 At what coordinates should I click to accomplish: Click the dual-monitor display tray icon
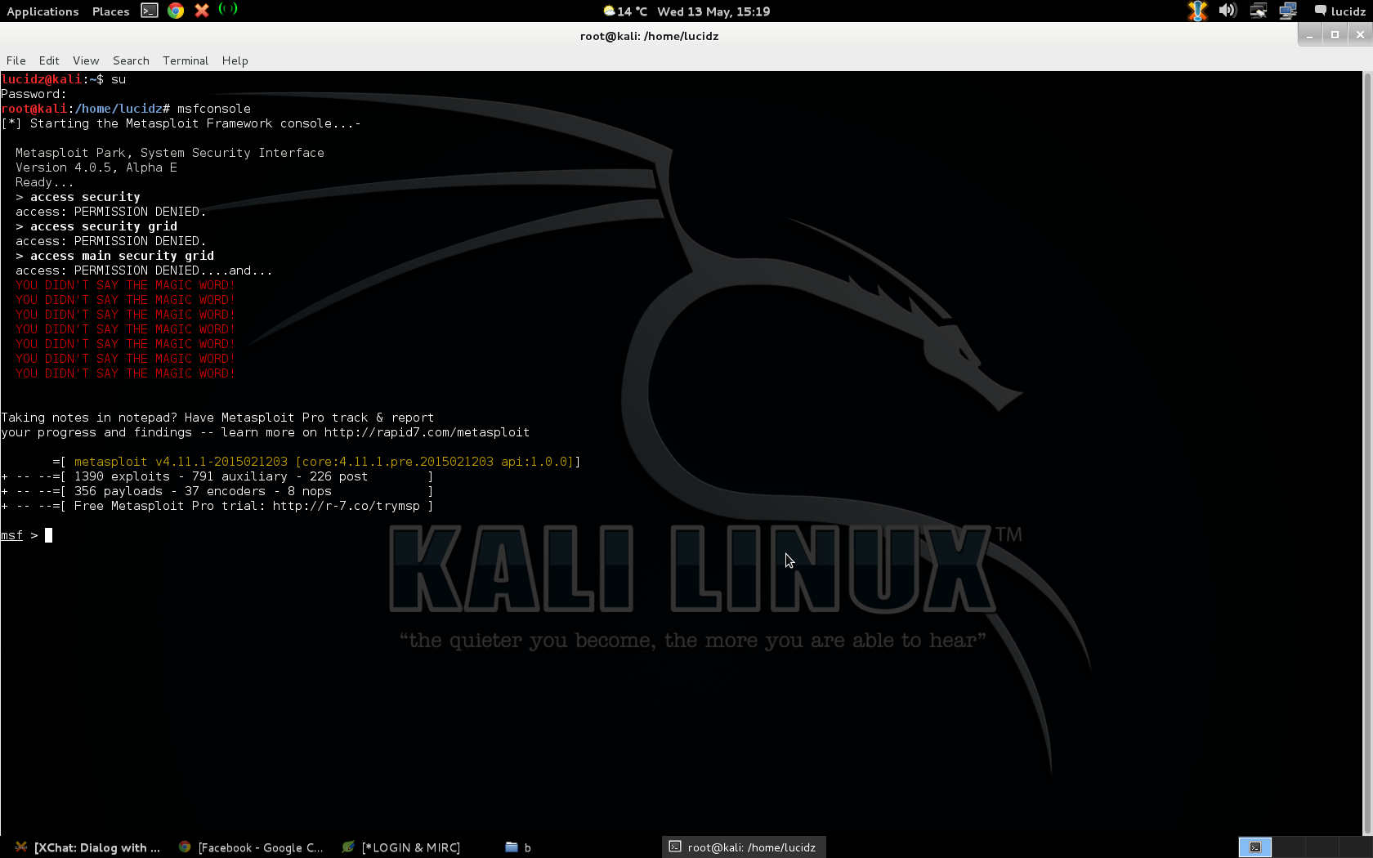(1288, 11)
